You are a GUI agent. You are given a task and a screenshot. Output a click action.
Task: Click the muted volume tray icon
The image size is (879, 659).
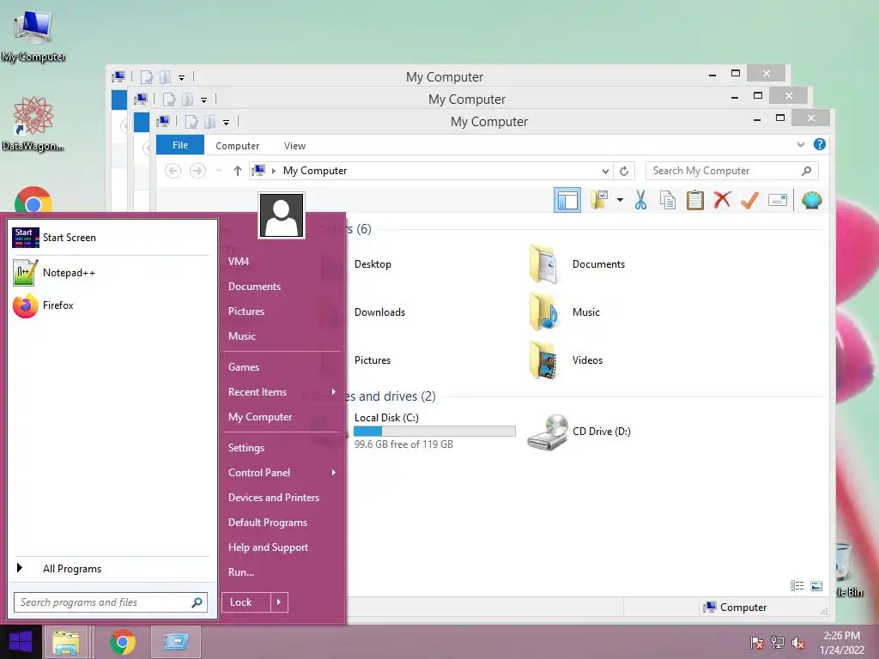[798, 643]
